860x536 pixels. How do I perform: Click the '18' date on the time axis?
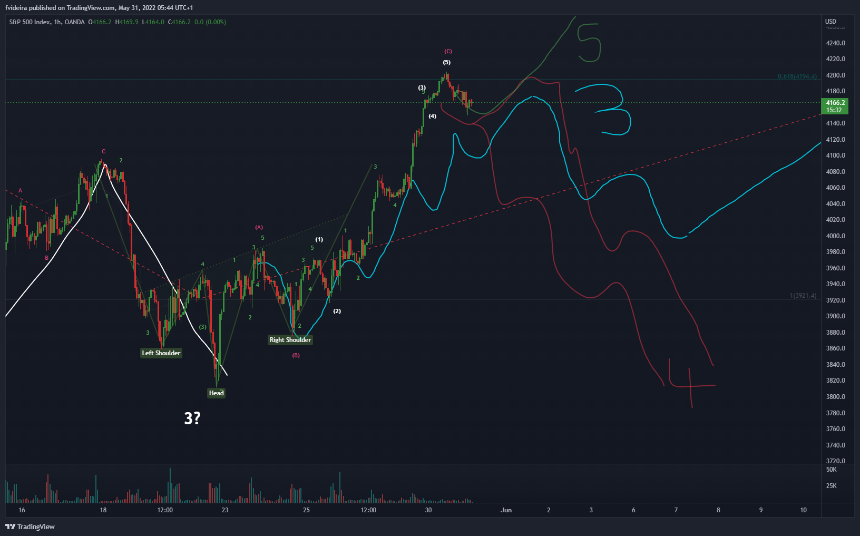[x=103, y=510]
